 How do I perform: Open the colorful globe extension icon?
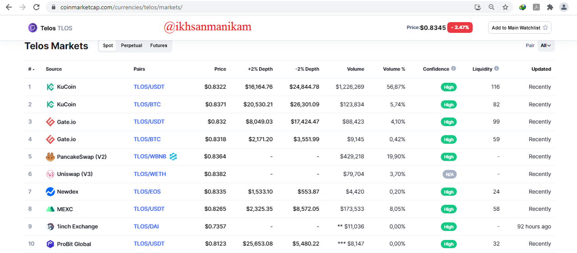coord(523,7)
